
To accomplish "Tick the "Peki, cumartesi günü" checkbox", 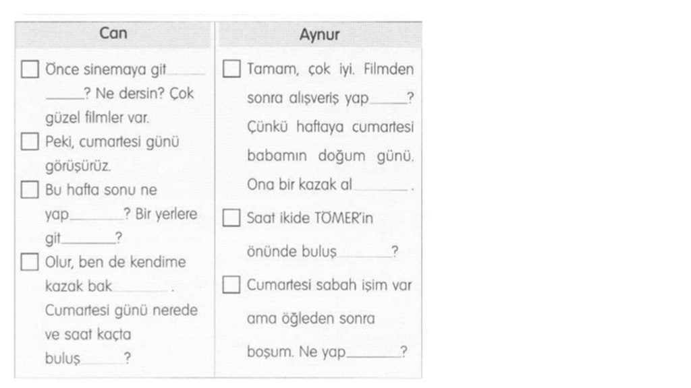I will coord(29,142).
